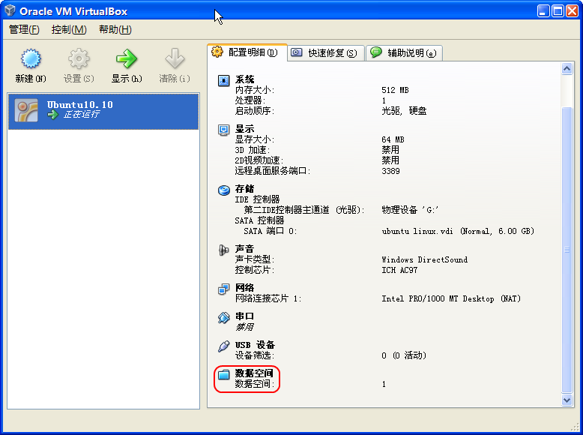Viewport: 583px width, 435px height.
Task: Click the USB 设备 section icon
Action: tap(223, 346)
